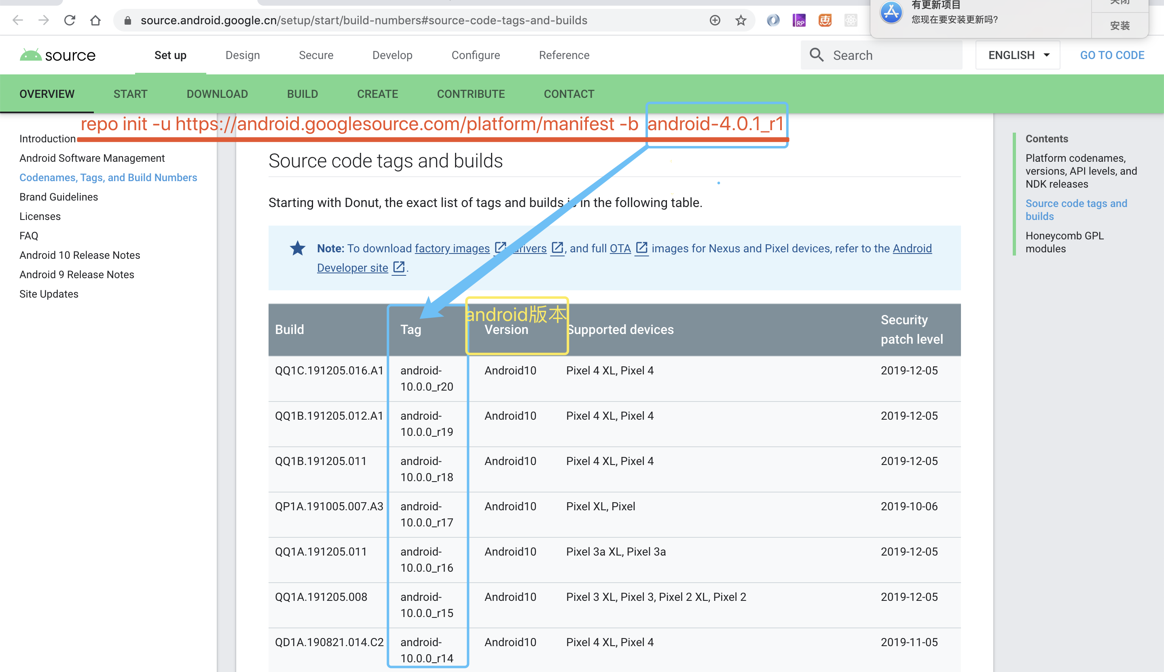Select the DOWNLOAD subnav item

coord(217,94)
